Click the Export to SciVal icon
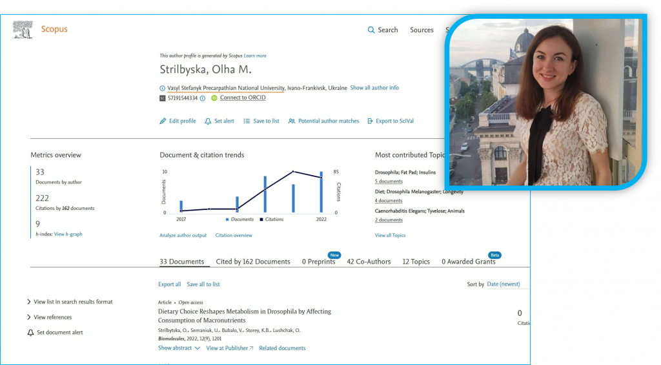 tap(371, 121)
